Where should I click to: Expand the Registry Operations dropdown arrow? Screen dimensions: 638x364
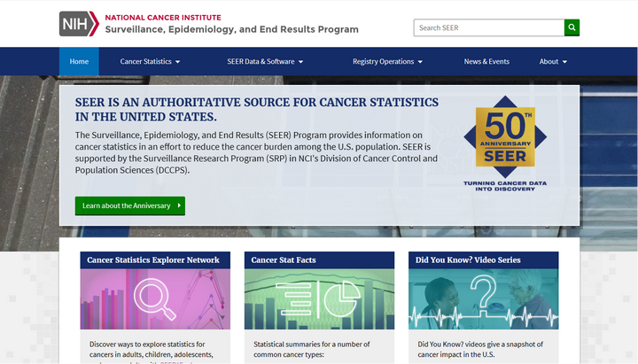point(420,62)
